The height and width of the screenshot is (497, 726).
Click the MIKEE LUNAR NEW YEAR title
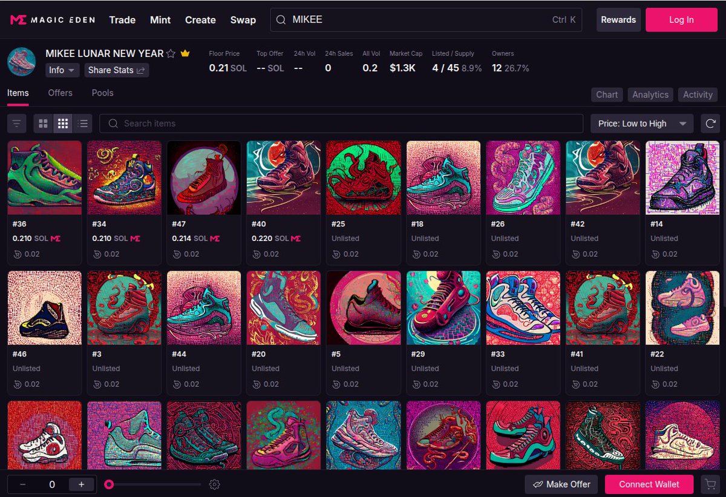click(x=105, y=54)
